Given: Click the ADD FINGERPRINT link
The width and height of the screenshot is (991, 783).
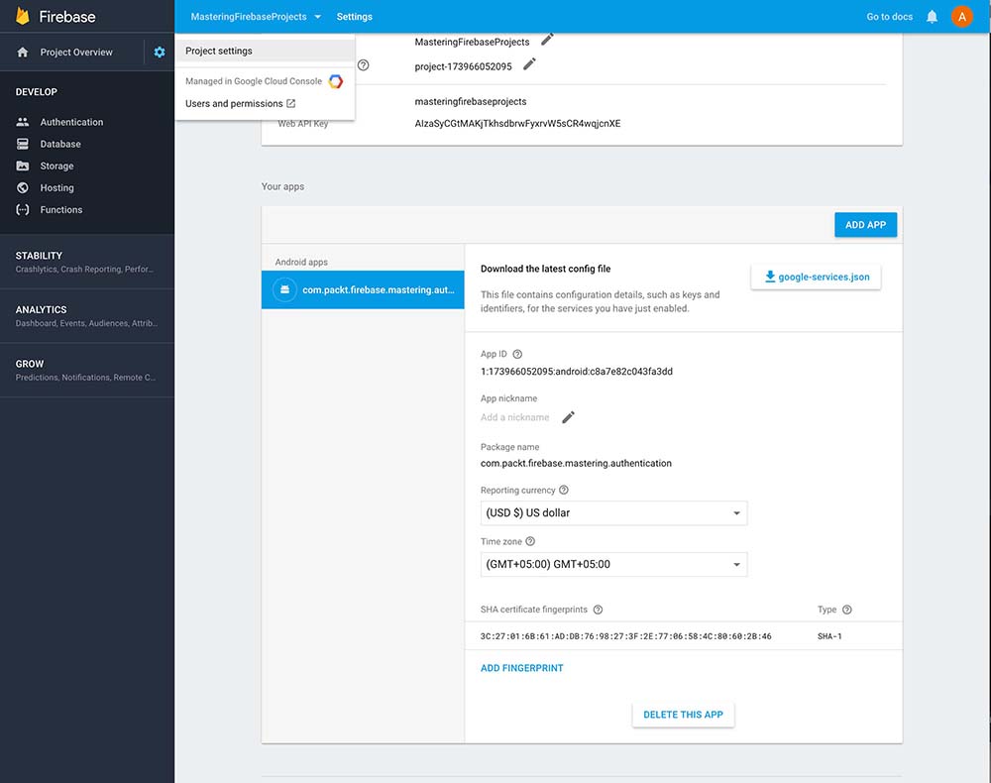Looking at the screenshot, I should pyautogui.click(x=521, y=668).
